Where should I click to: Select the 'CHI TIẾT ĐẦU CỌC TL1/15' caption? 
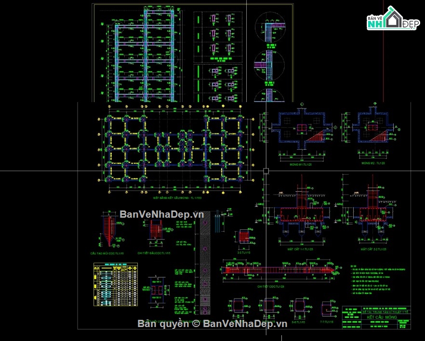pos(154,253)
